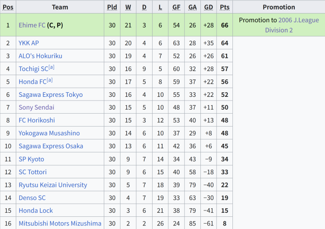Open the SP Kyoto link
Image resolution: width=325 pixels, height=229 pixels.
point(31,159)
